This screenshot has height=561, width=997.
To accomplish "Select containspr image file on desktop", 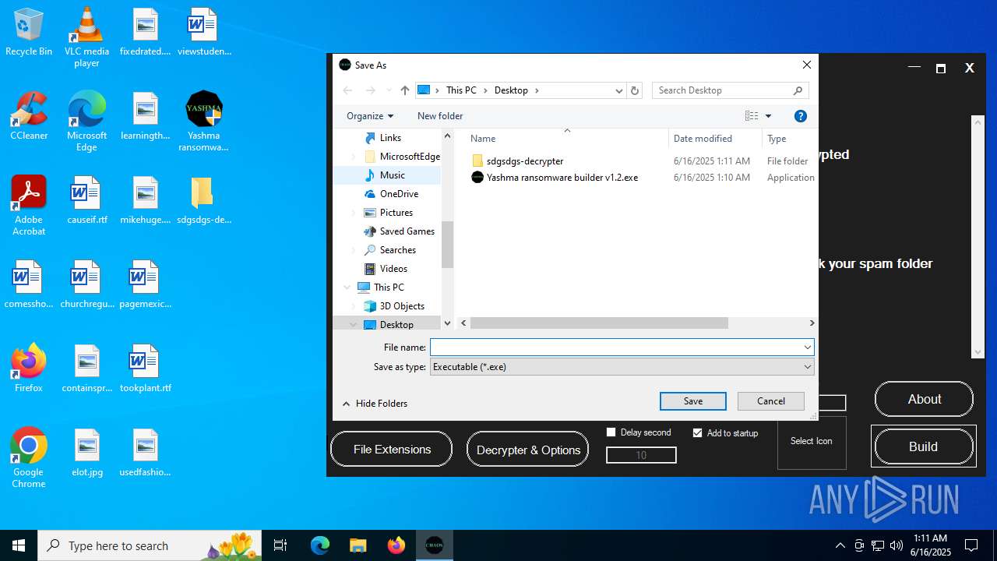I will tap(86, 369).
